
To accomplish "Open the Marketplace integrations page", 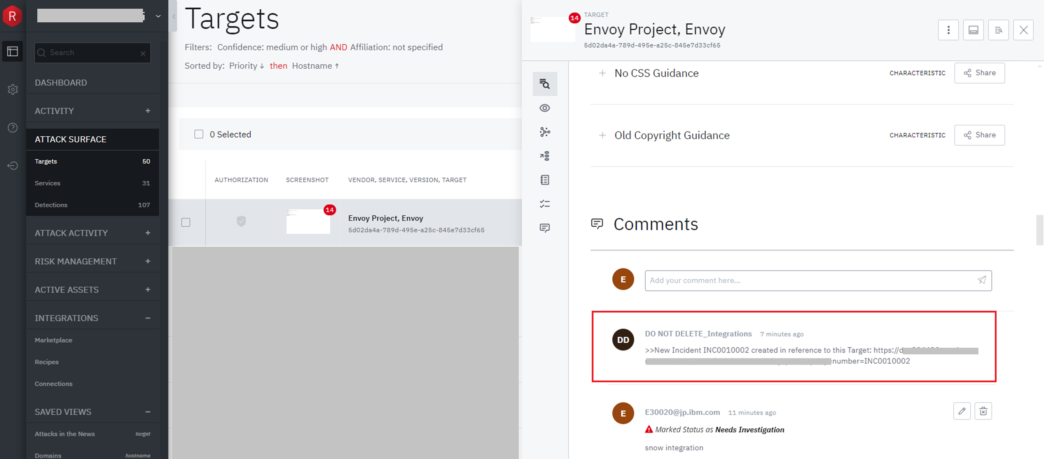I will click(x=53, y=340).
